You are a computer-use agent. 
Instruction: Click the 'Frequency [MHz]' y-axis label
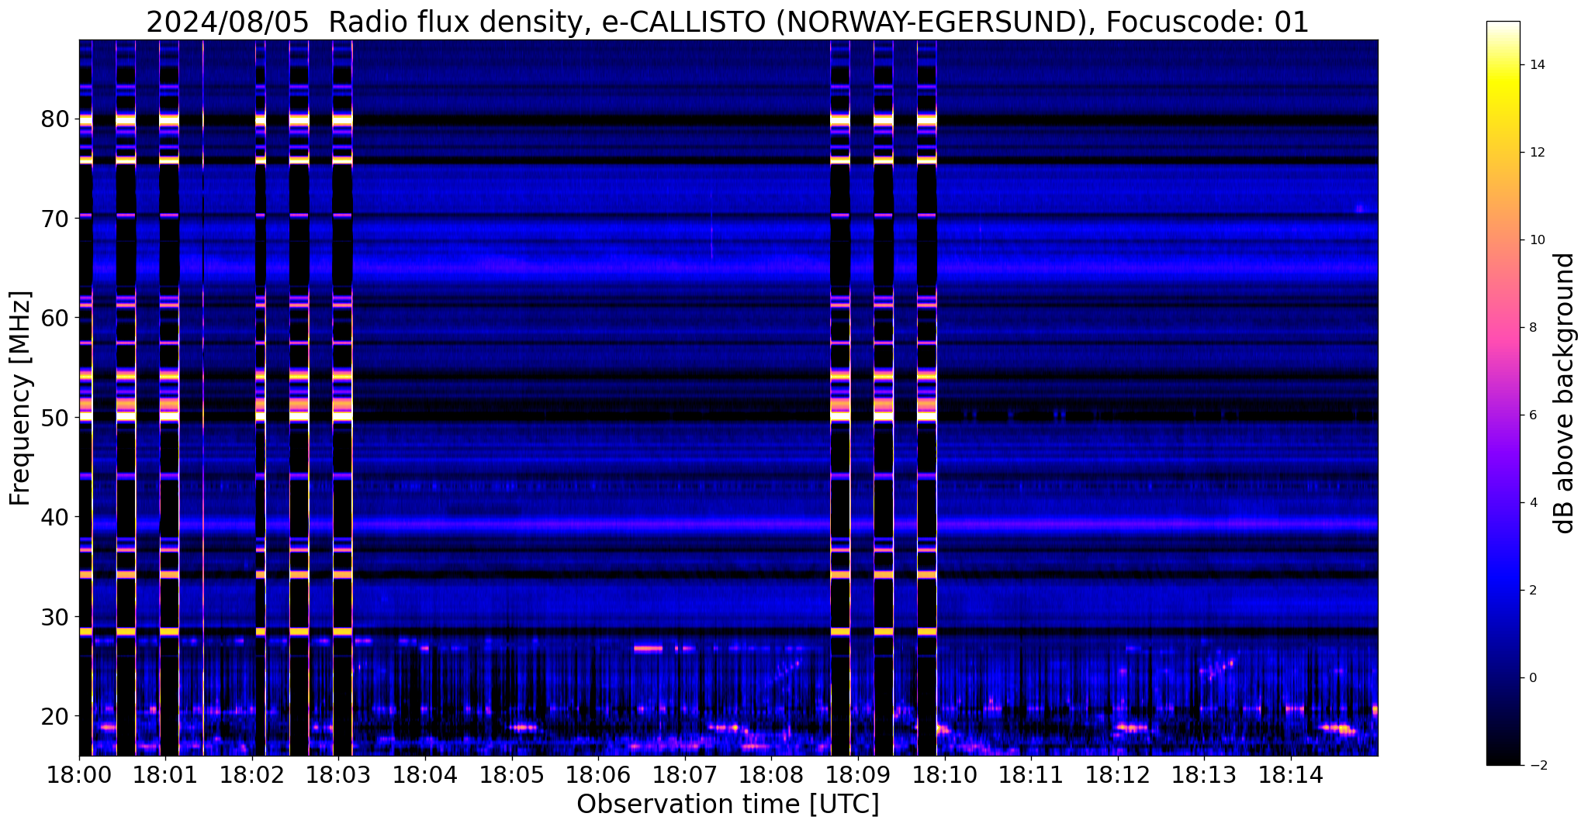pyautogui.click(x=21, y=398)
